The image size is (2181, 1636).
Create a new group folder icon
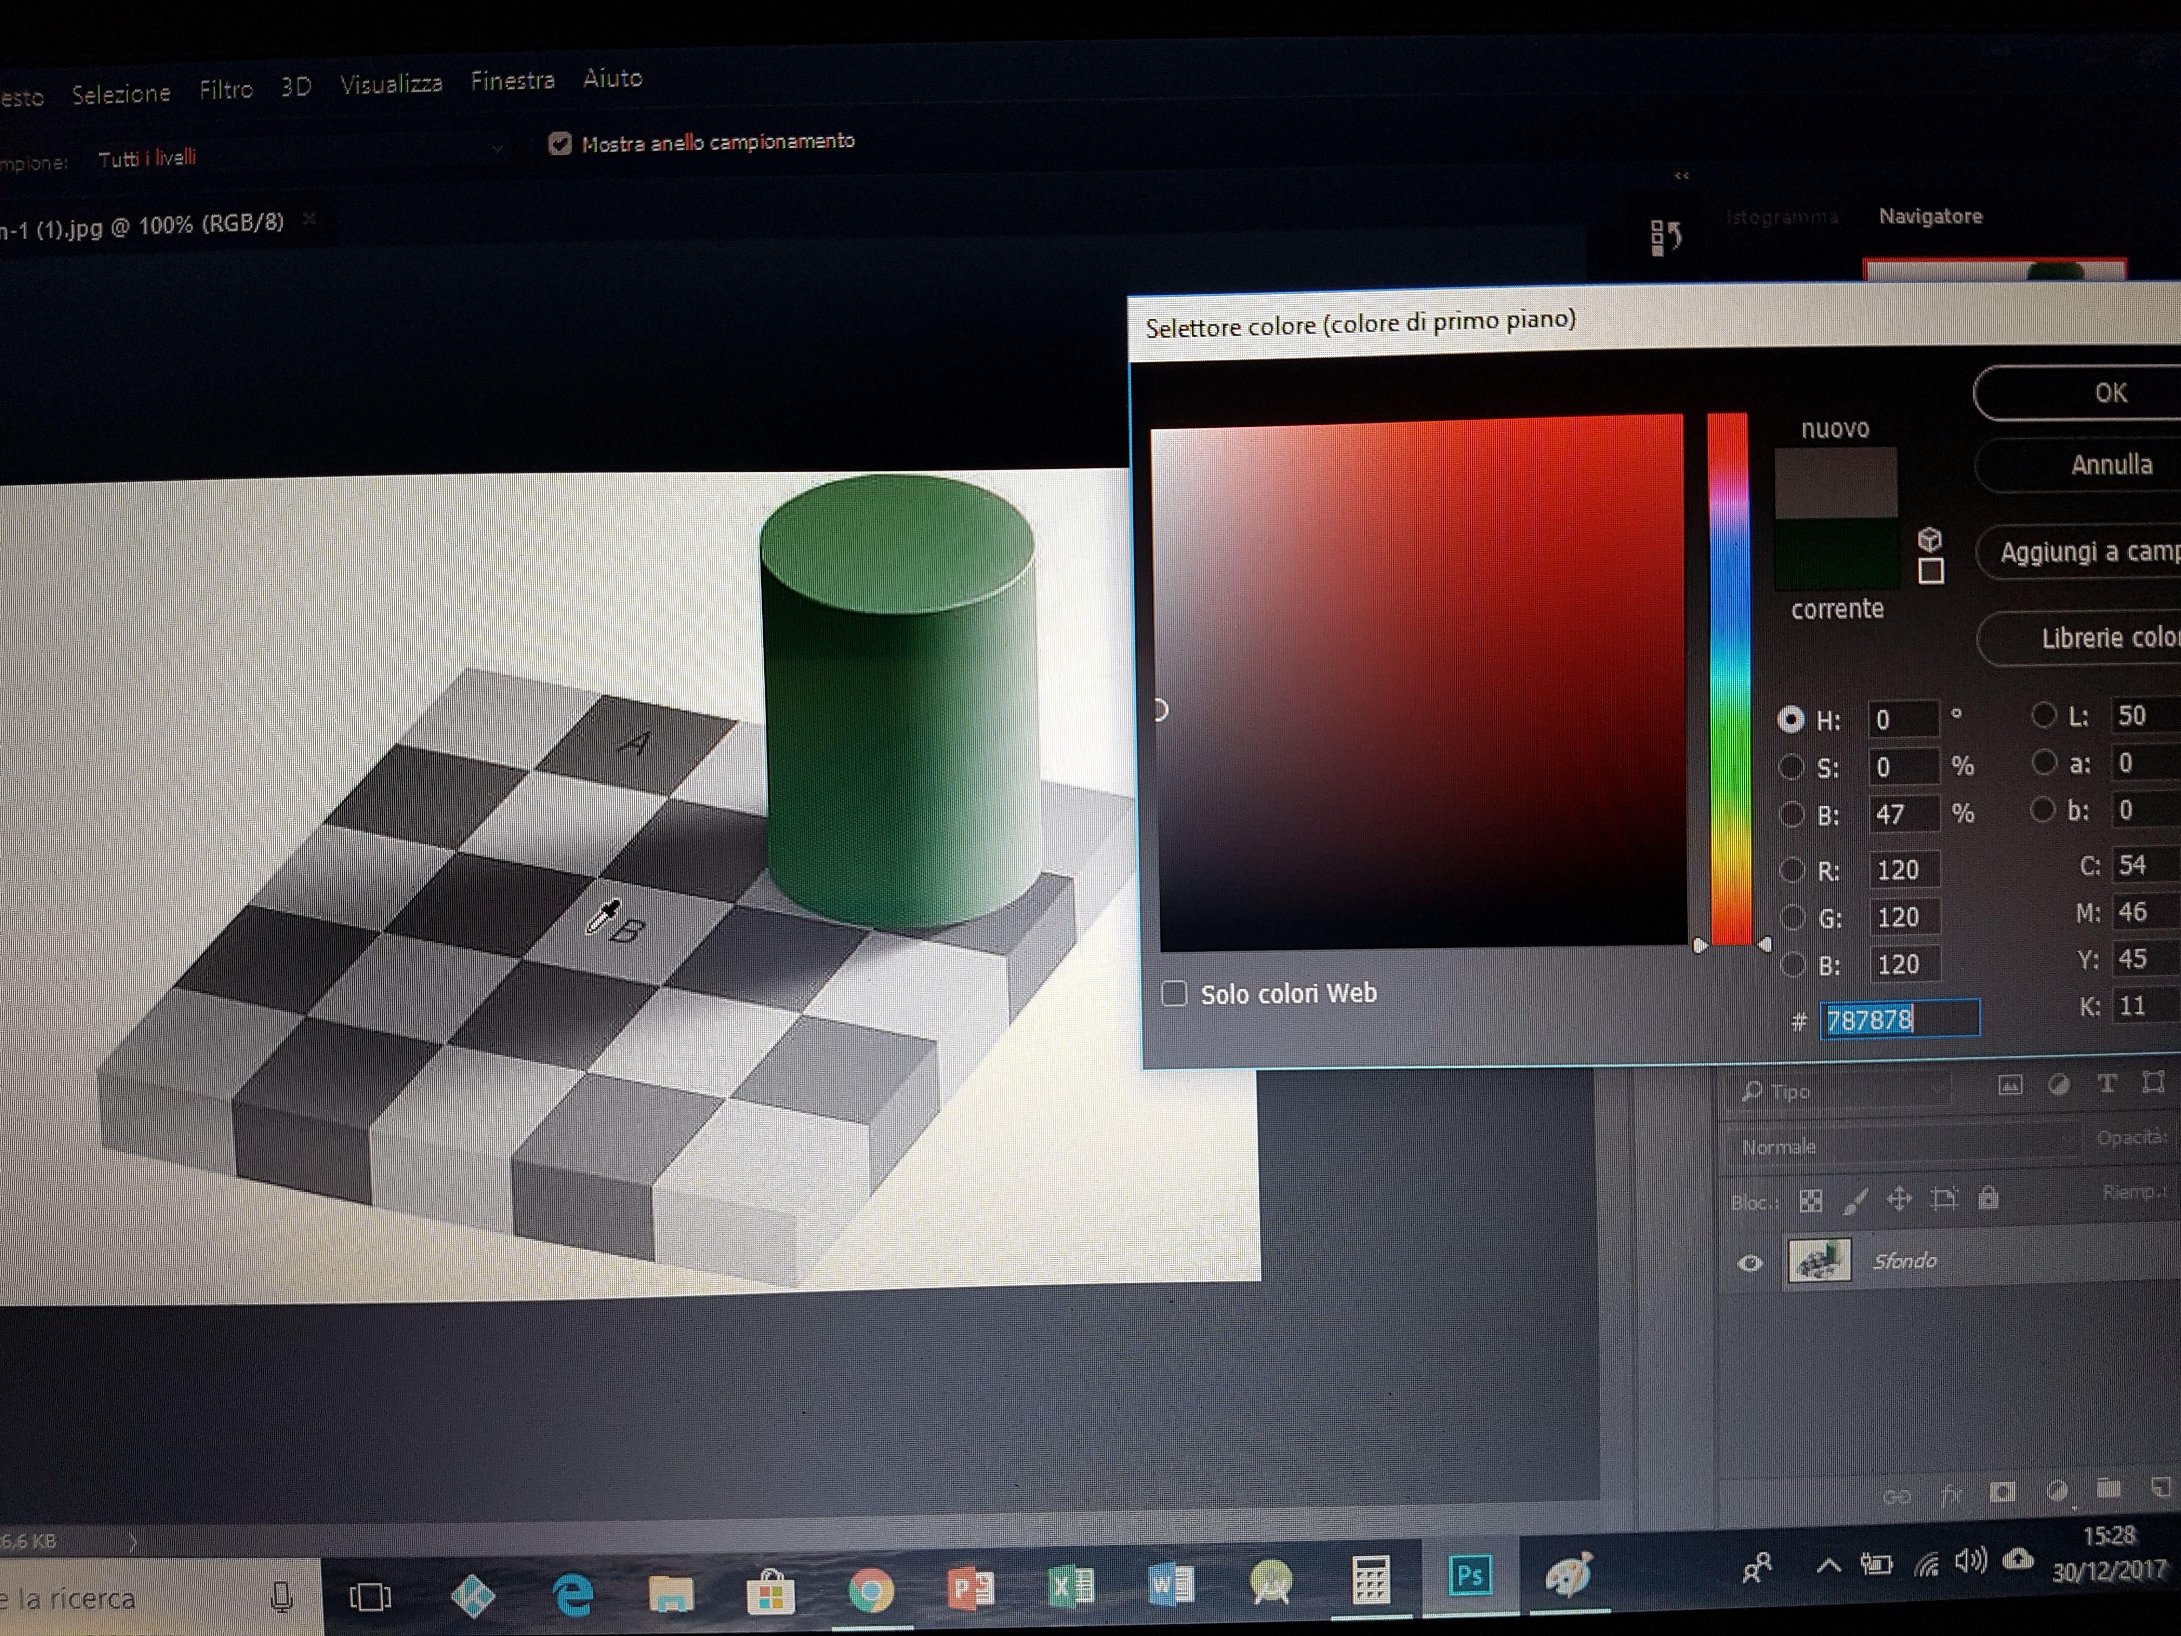click(2108, 1488)
